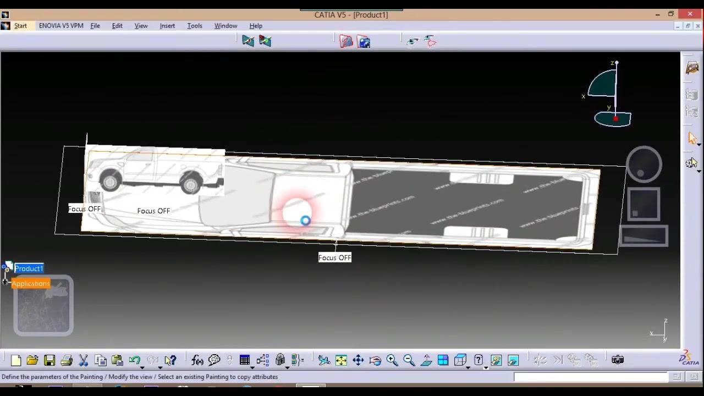Expand the Applications tree node
The height and width of the screenshot is (396, 704).
tap(5, 282)
